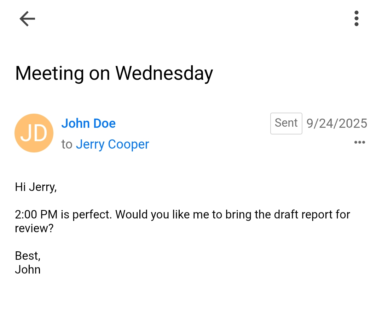The width and height of the screenshot is (382, 312).
Task: Open recipient Jerry Cooper's contact link
Action: [x=112, y=144]
